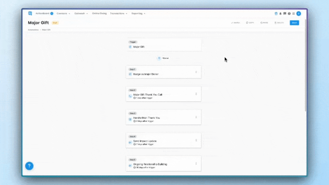Open the ActionBoard menu item
Viewport: 329px width, 185px height.
42,13
